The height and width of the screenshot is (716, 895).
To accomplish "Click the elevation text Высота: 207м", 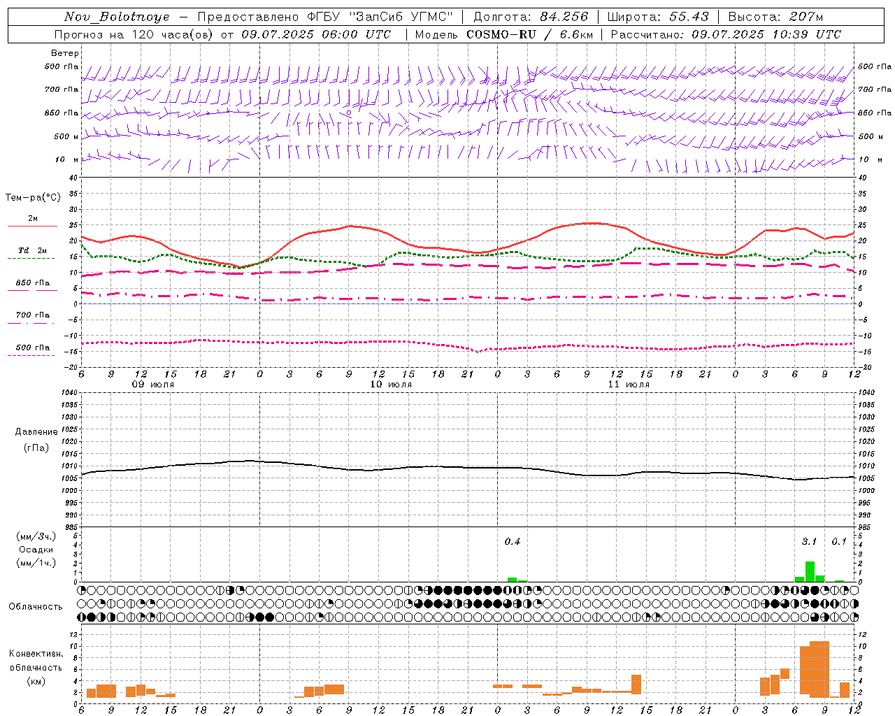I will (775, 17).
